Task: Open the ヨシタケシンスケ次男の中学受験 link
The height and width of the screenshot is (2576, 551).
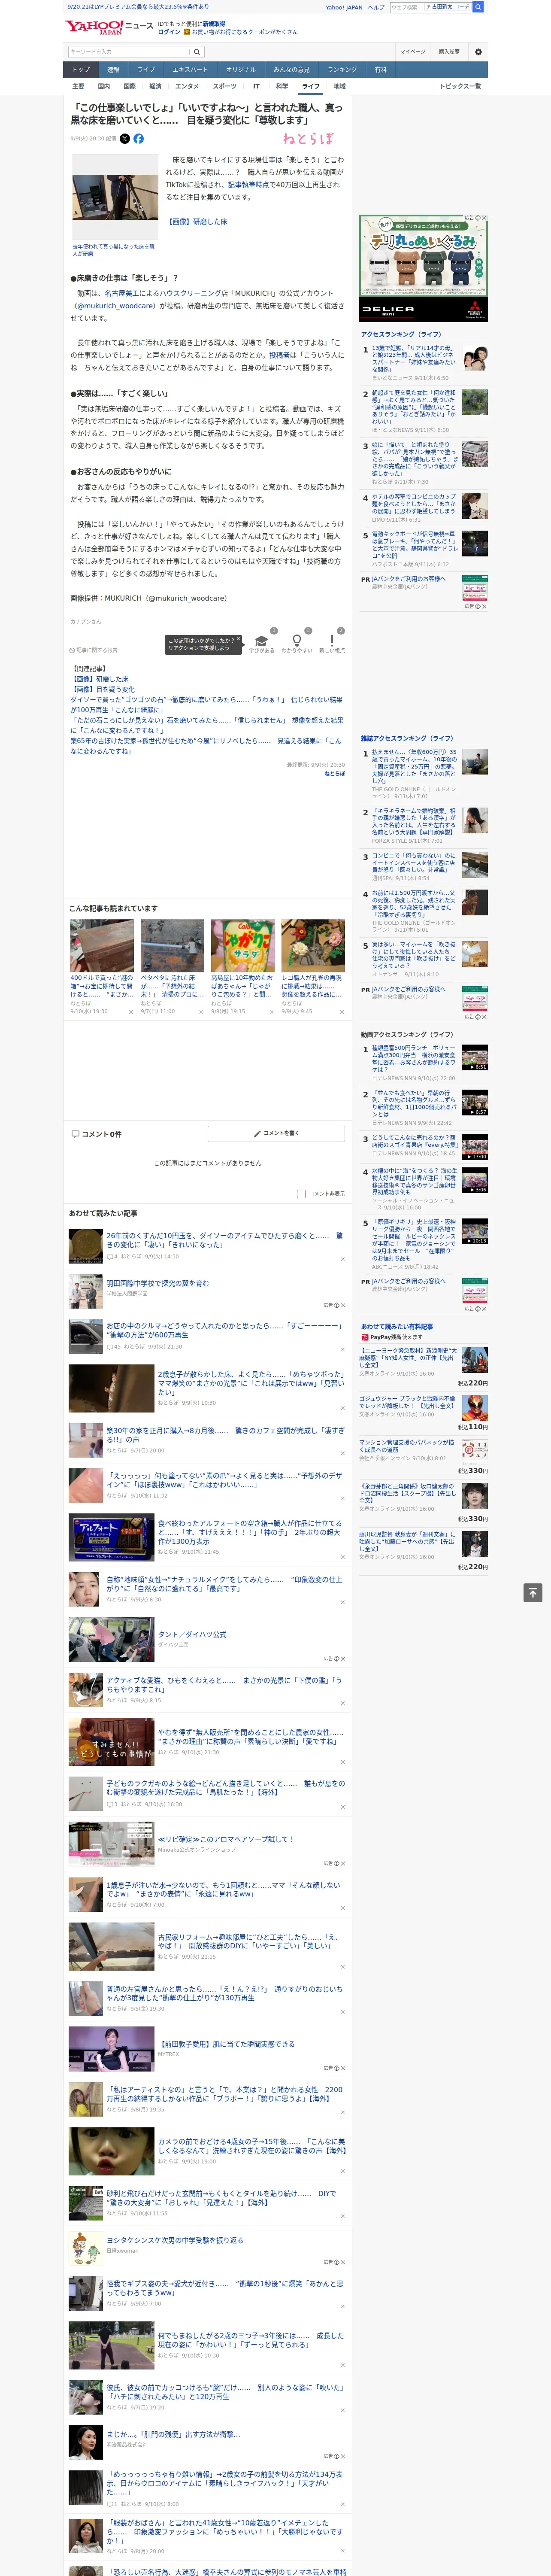Action: [x=175, y=2240]
